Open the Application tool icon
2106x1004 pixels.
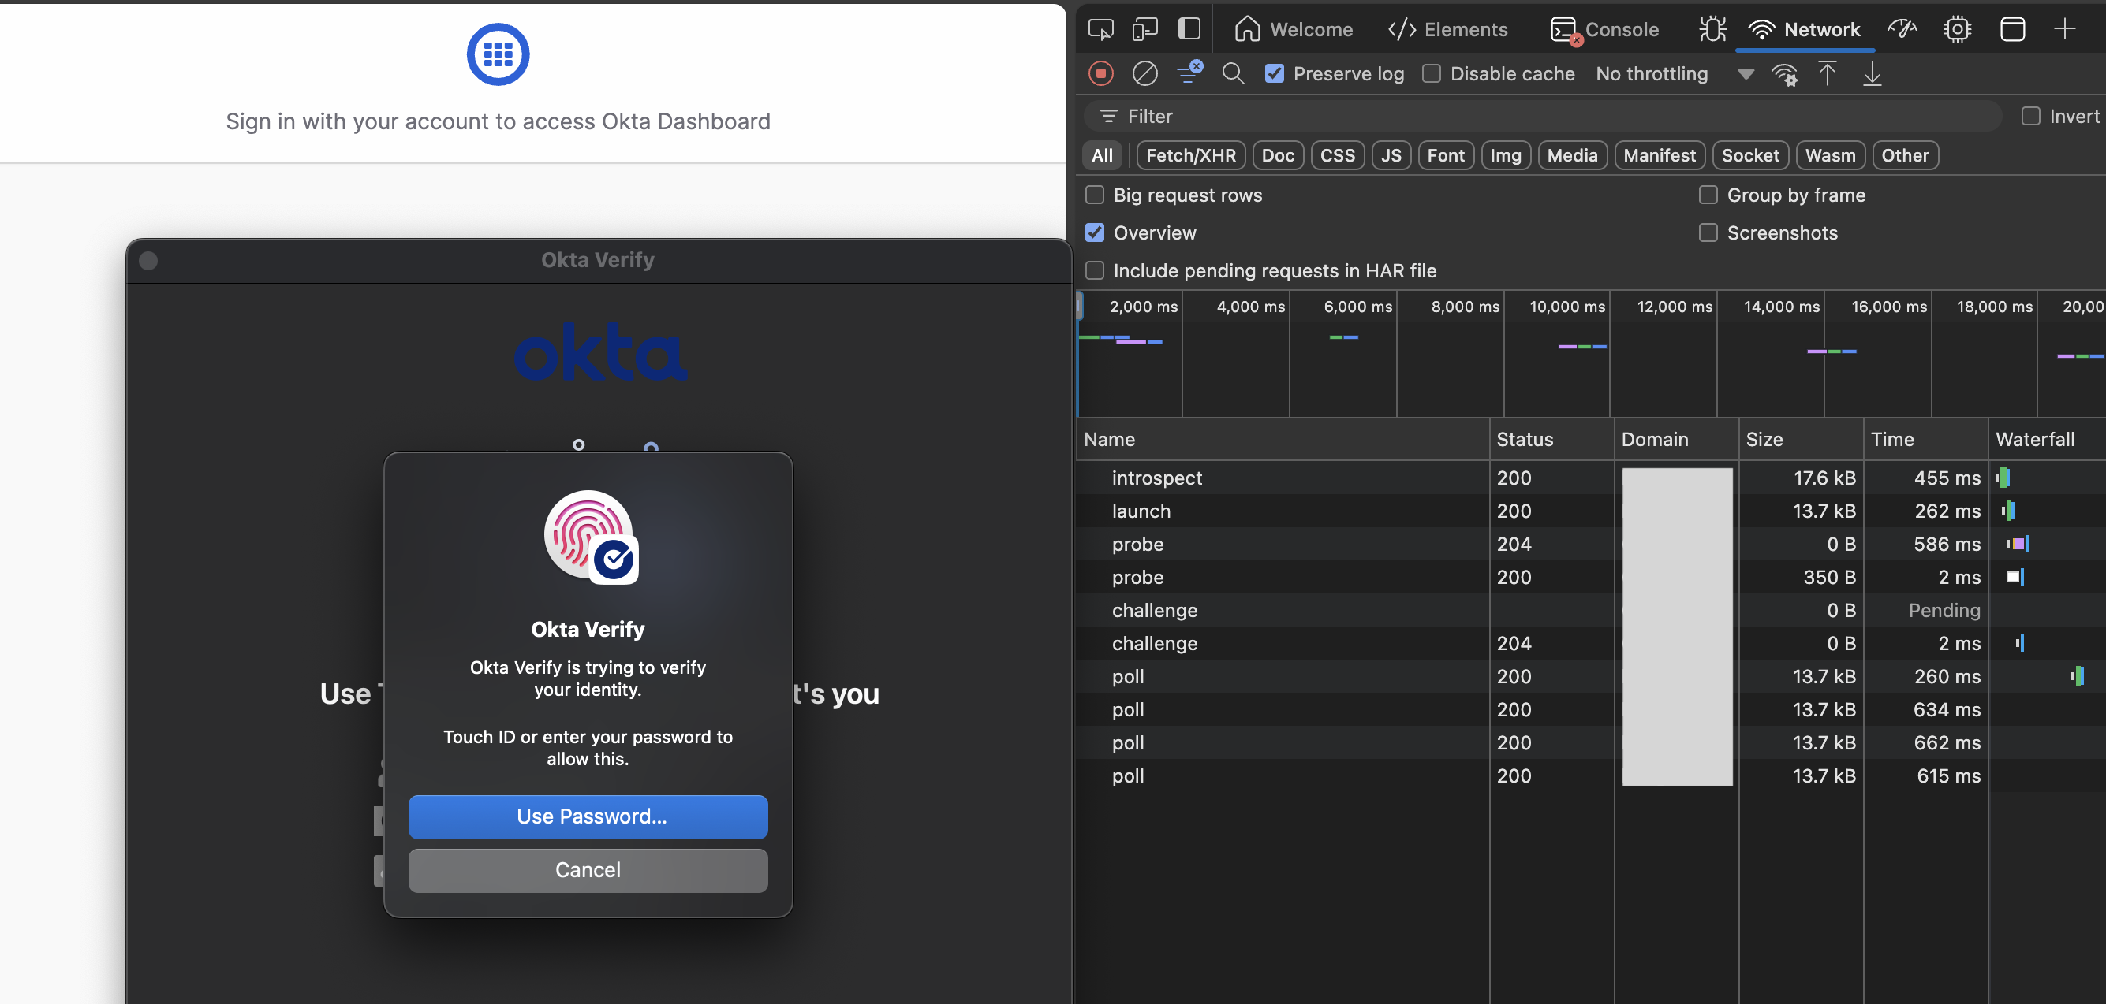point(2012,29)
